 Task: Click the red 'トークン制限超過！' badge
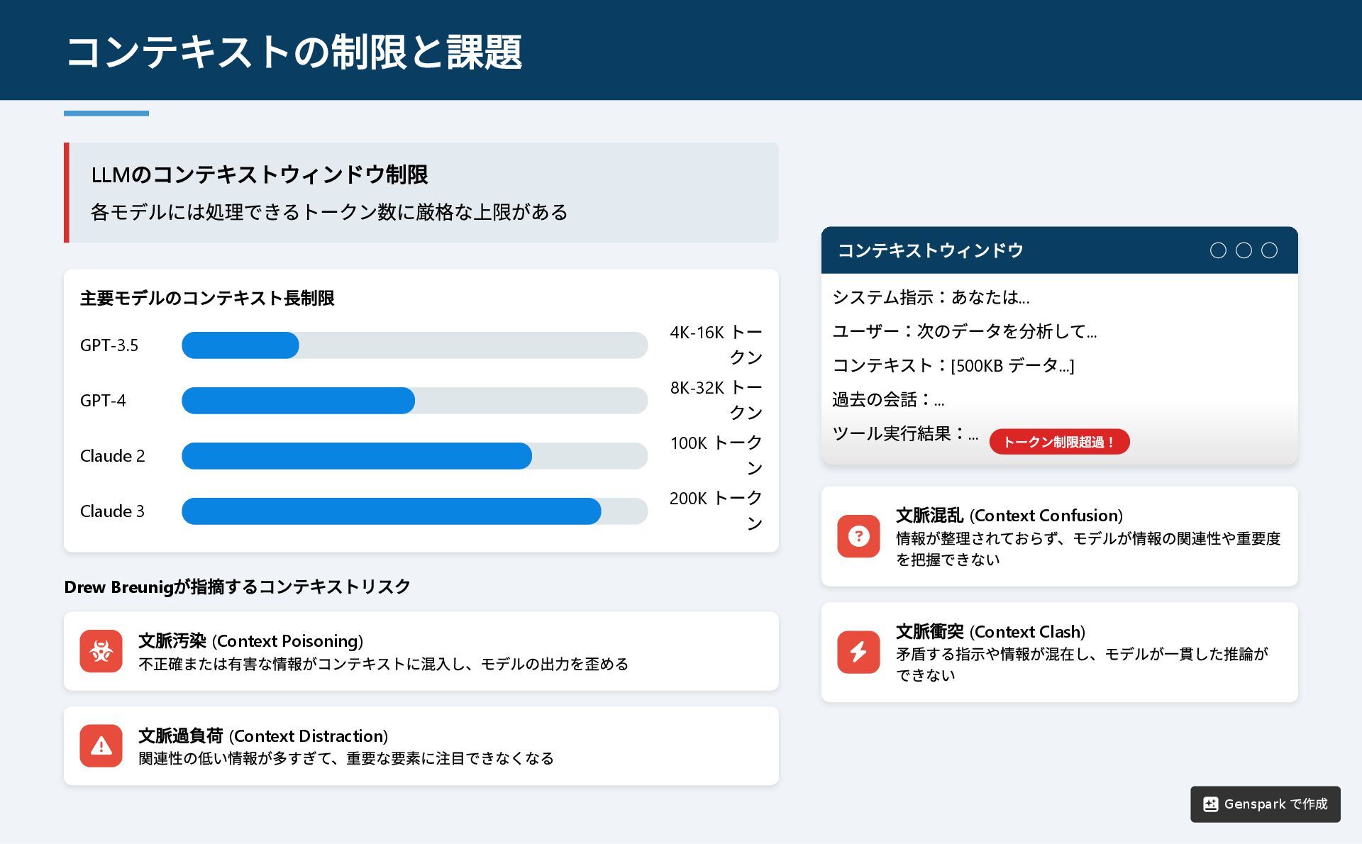1059,442
